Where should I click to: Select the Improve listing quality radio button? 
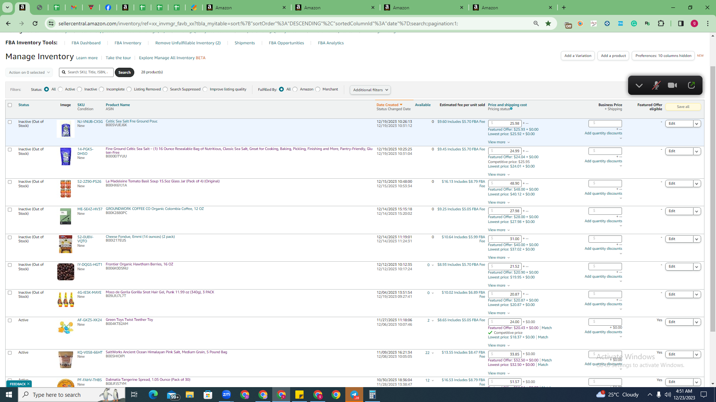(205, 89)
